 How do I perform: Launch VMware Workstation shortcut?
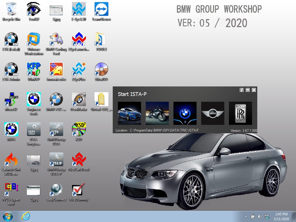click(x=34, y=44)
